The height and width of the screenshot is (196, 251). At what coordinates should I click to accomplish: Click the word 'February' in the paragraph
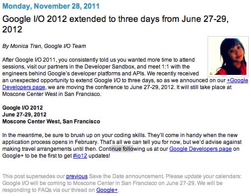point(86,142)
